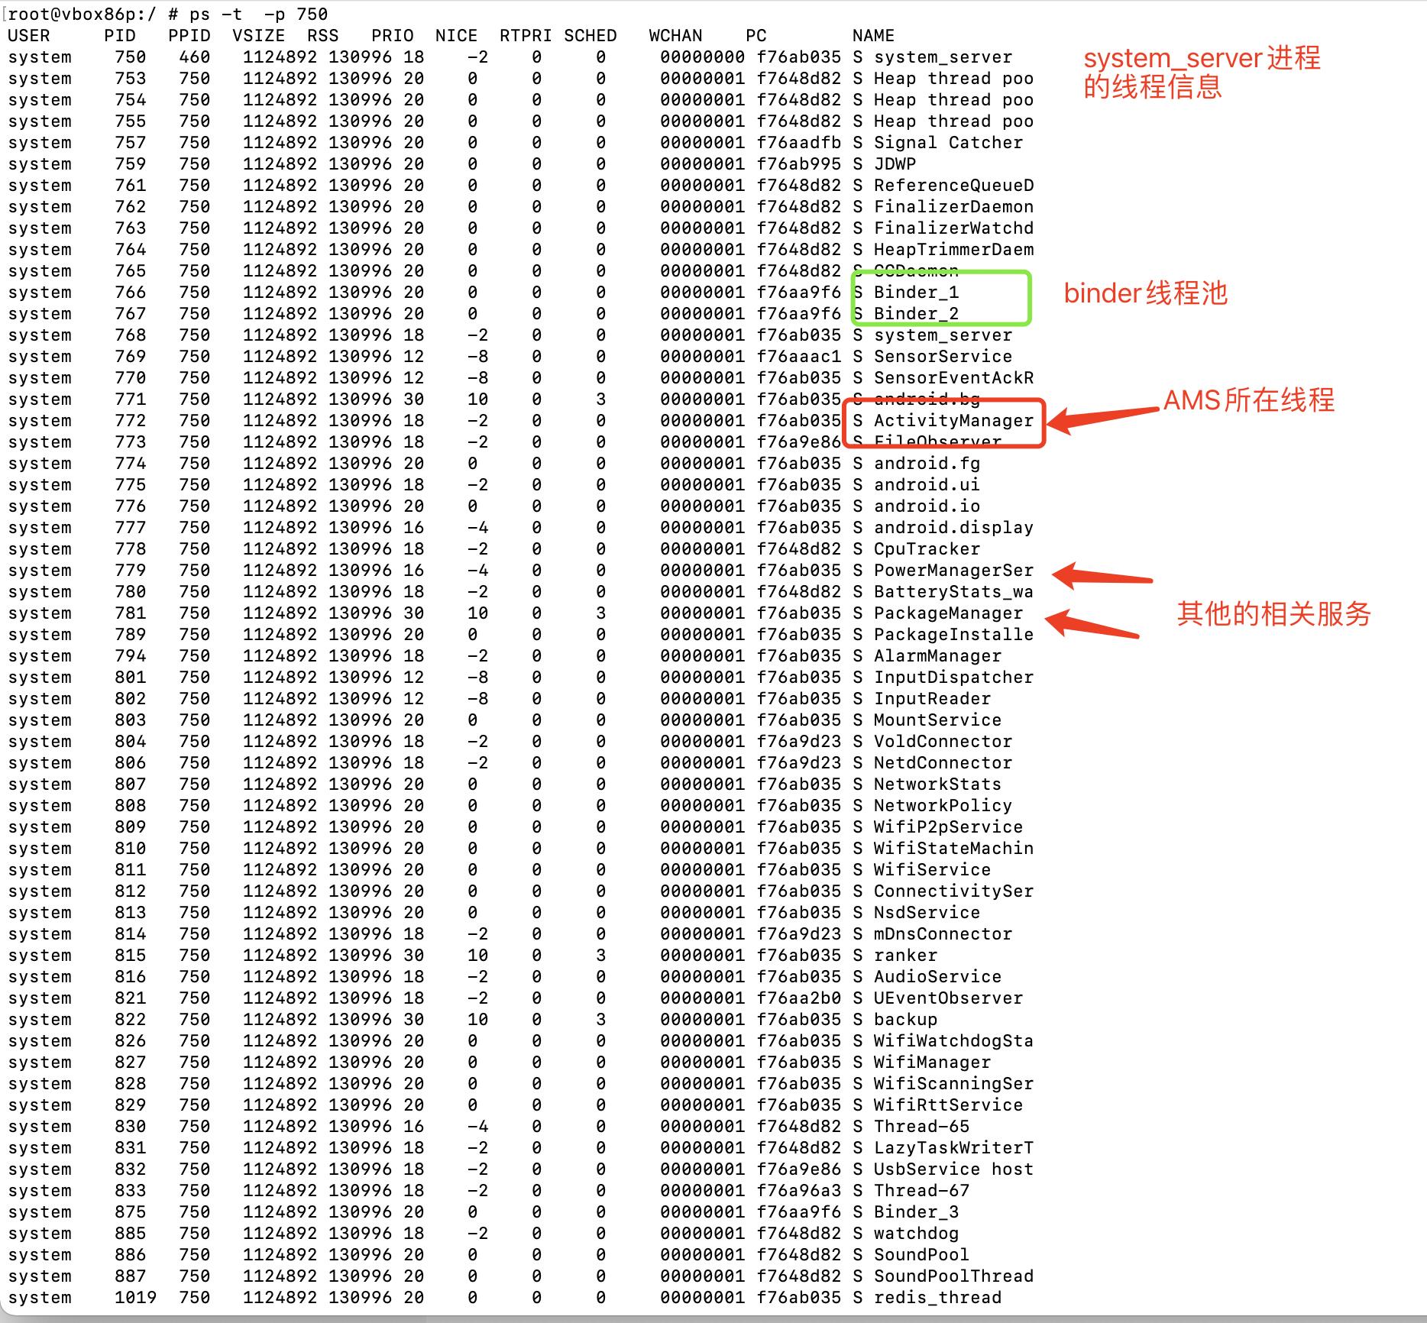Viewport: 1427px width, 1323px height.
Task: Click the 'PackageInstalle' thread name
Action: pyautogui.click(x=953, y=634)
